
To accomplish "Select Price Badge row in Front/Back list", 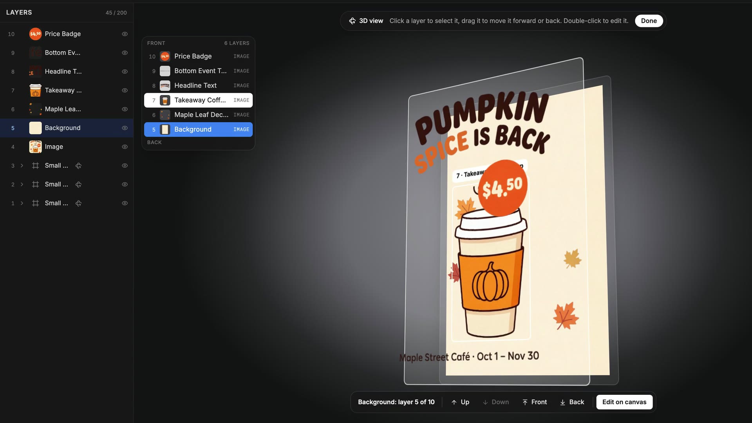I will pos(198,56).
